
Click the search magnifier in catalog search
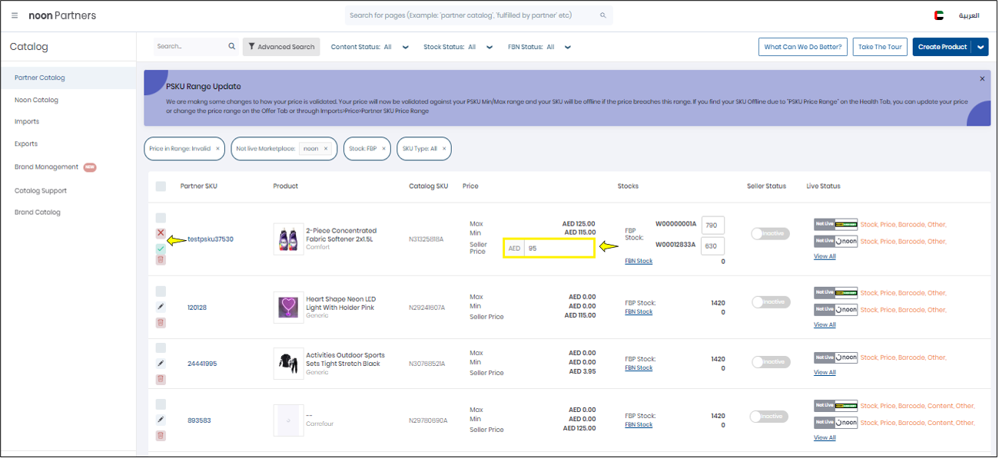point(232,46)
